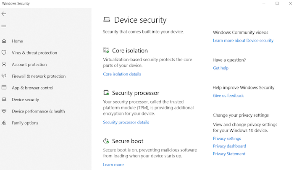Click Learn more about Device security
The height and width of the screenshot is (170, 294).
tap(243, 40)
